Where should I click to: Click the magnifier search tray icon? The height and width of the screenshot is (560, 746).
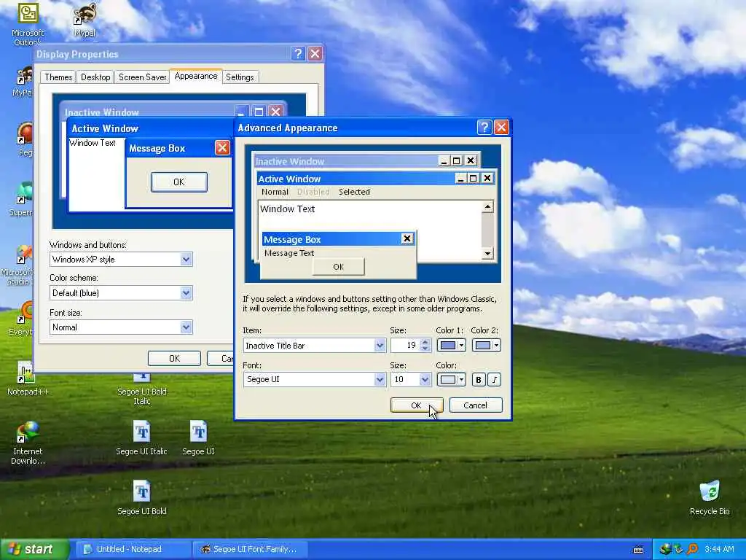[692, 549]
